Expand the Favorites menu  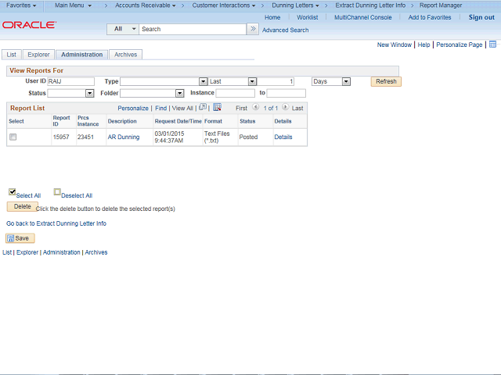click(x=21, y=5)
